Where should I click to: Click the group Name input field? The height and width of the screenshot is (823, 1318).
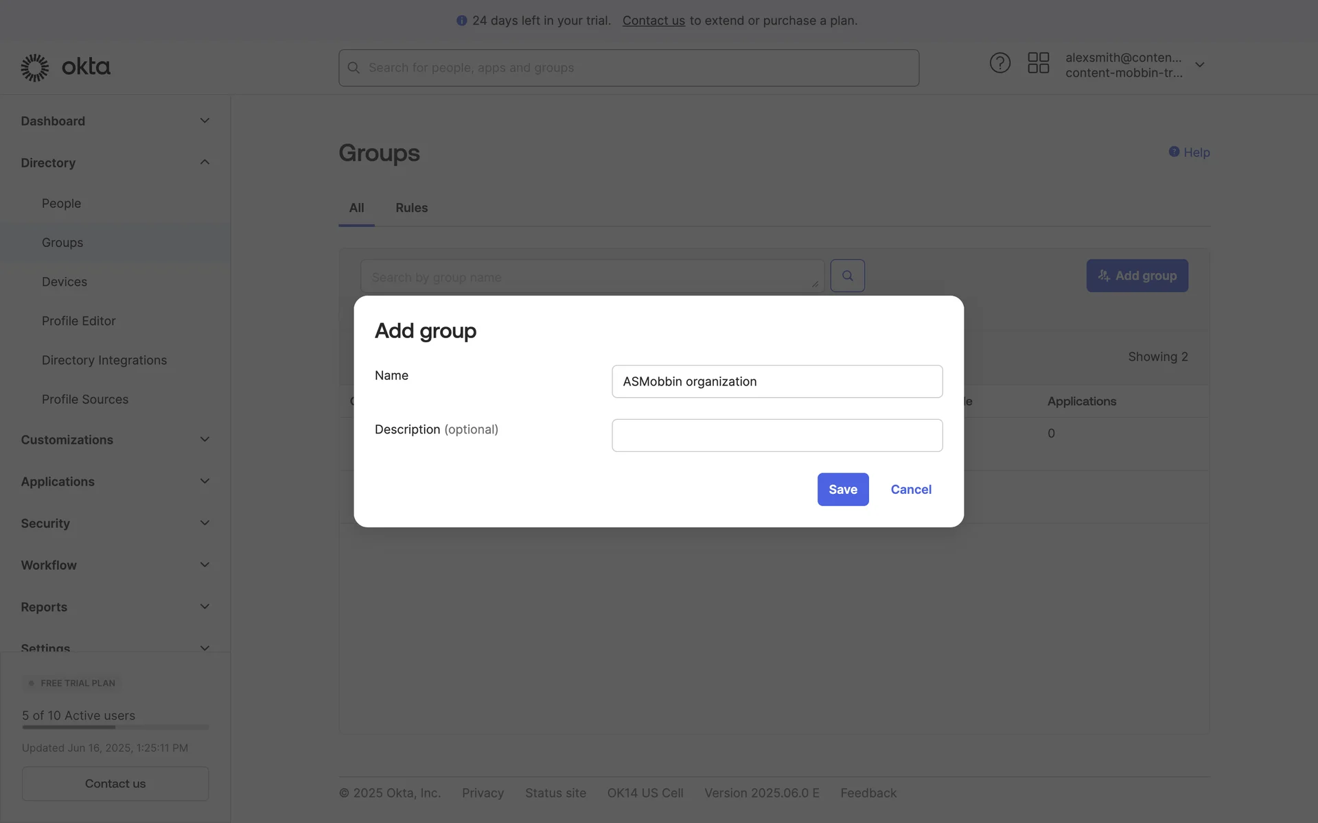(776, 381)
